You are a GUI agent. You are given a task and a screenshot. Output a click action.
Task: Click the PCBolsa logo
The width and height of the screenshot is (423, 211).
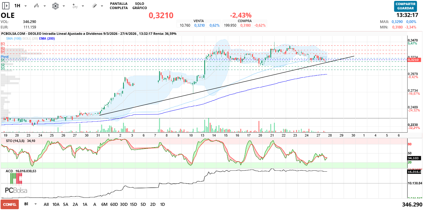pyautogui.click(x=16, y=183)
